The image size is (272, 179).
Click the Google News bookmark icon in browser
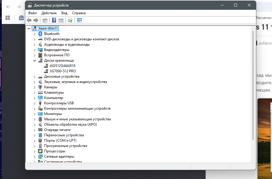[21, 18]
